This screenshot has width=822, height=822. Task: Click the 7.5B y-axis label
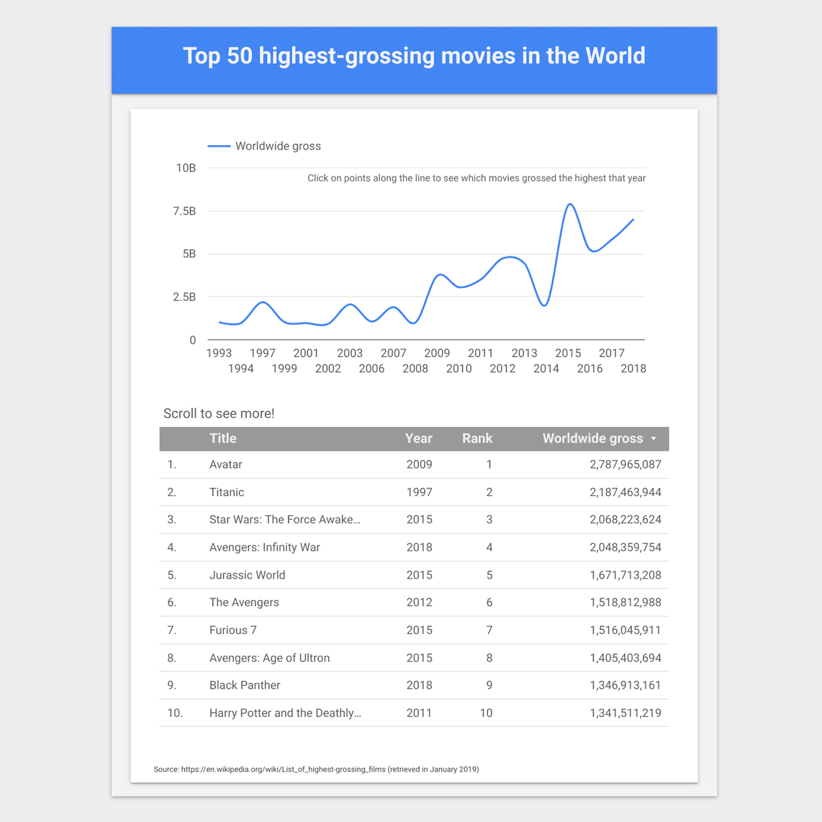pos(184,211)
